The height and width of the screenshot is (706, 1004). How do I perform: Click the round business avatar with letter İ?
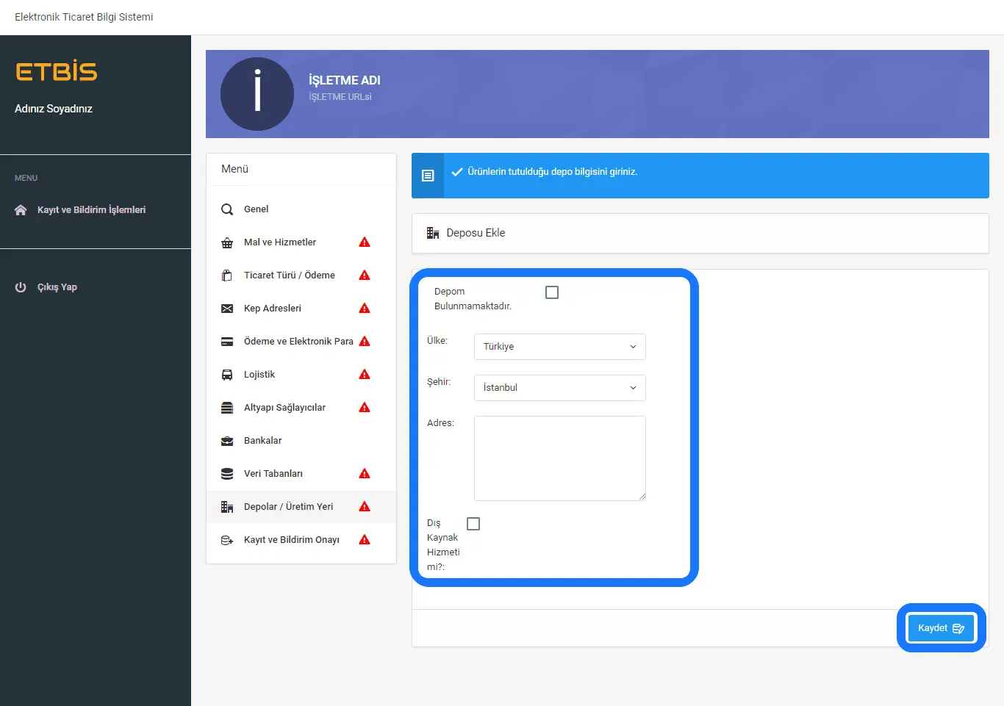(x=257, y=94)
